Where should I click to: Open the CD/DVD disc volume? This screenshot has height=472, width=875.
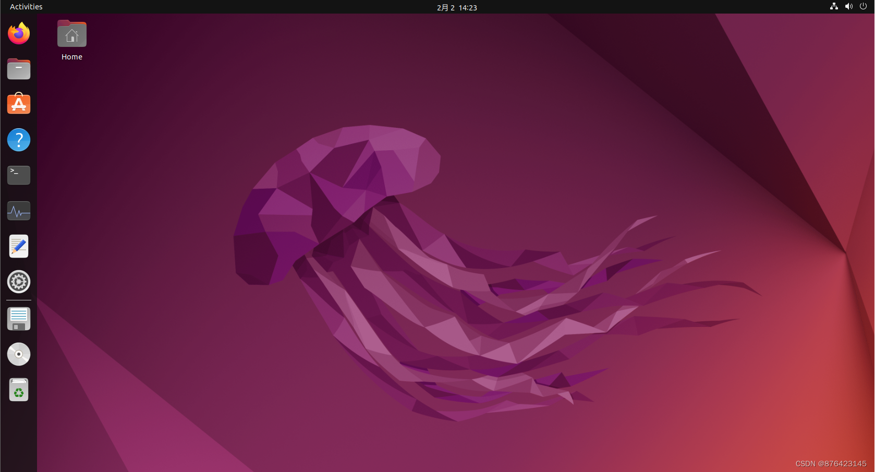[18, 354]
